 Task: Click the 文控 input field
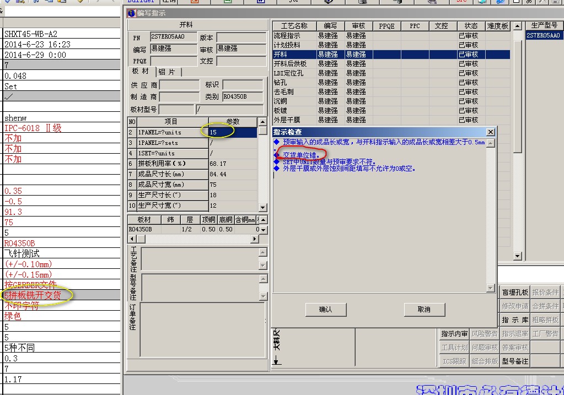[241, 61]
